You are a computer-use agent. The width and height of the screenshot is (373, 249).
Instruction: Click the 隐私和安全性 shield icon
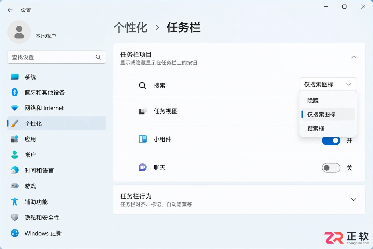pos(15,217)
